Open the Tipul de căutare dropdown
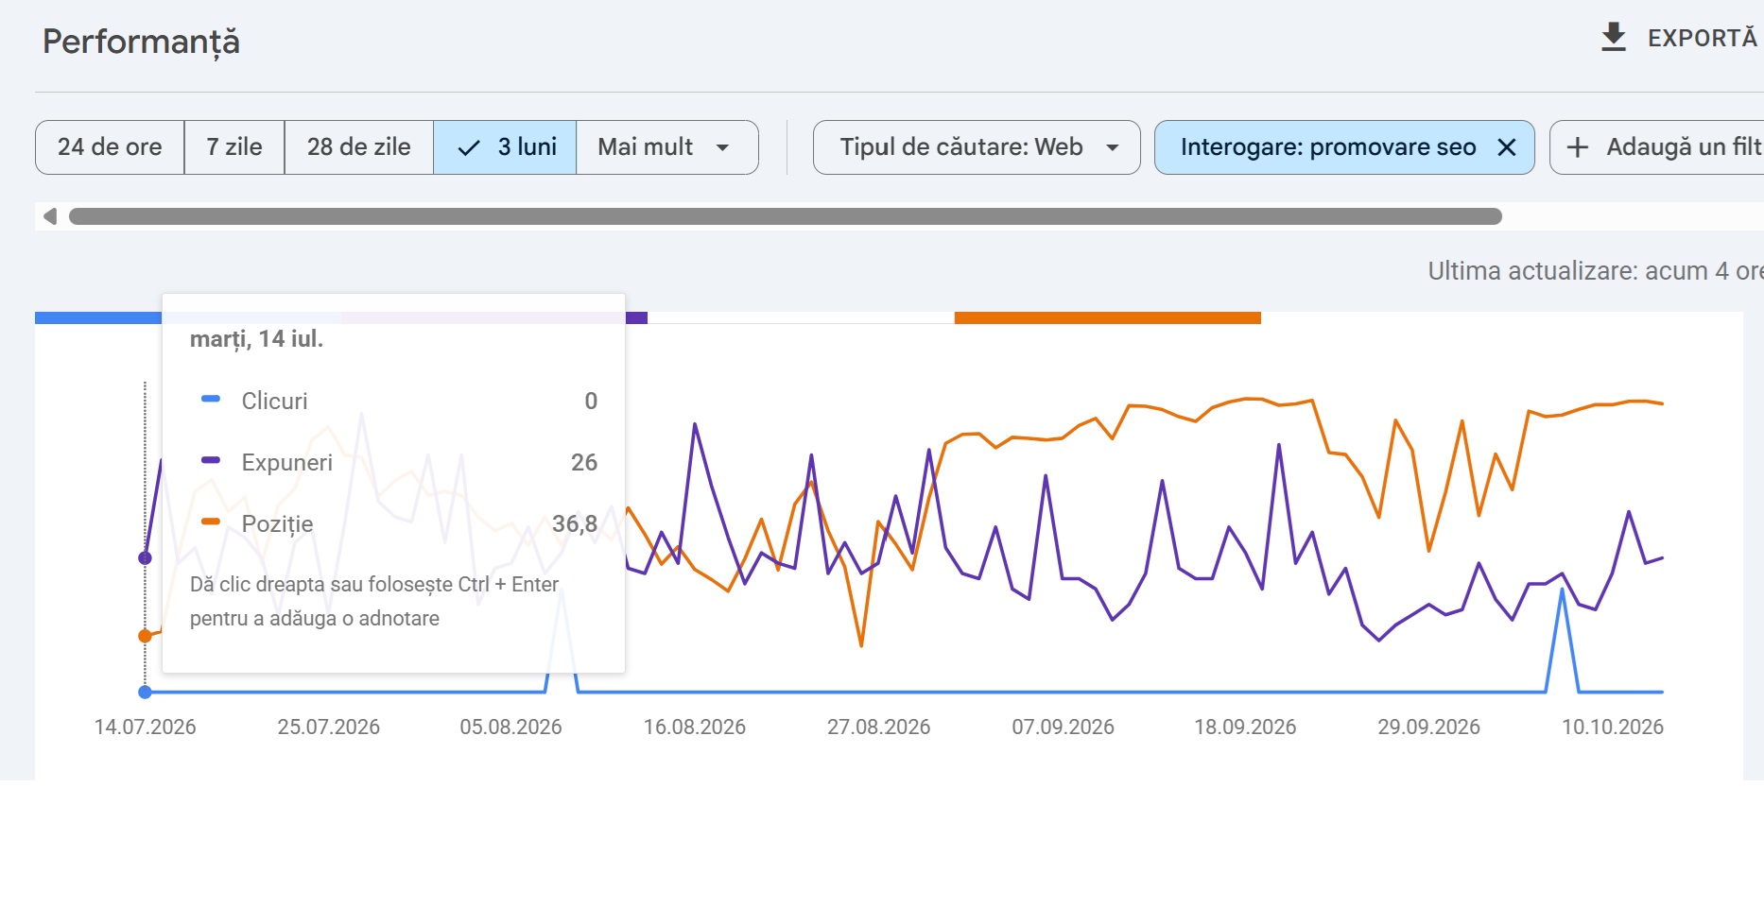1764x907 pixels. point(977,147)
